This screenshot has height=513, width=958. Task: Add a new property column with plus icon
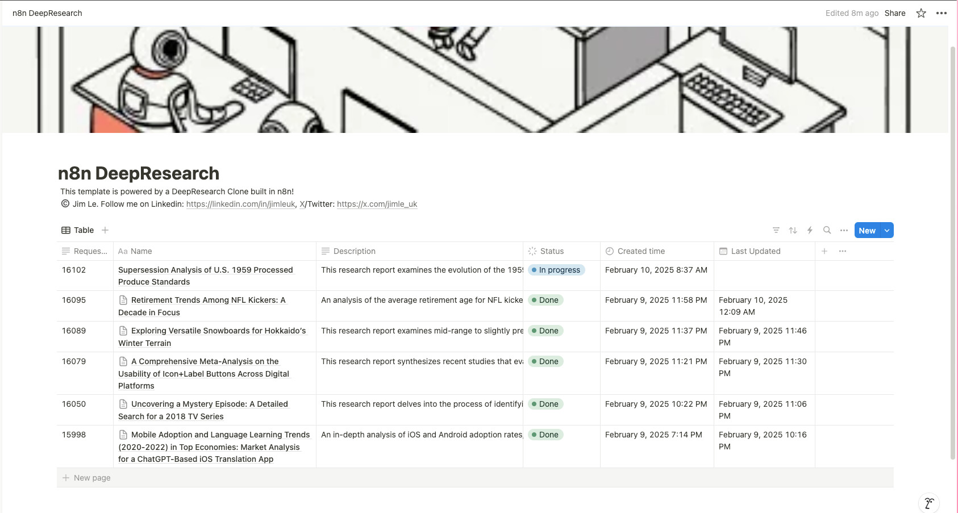point(824,251)
